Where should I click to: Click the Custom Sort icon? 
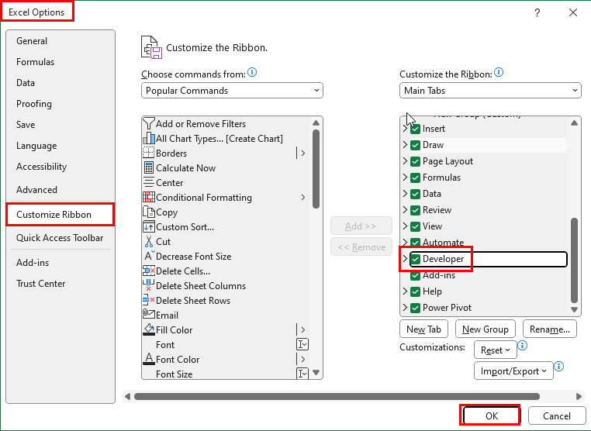coord(149,226)
